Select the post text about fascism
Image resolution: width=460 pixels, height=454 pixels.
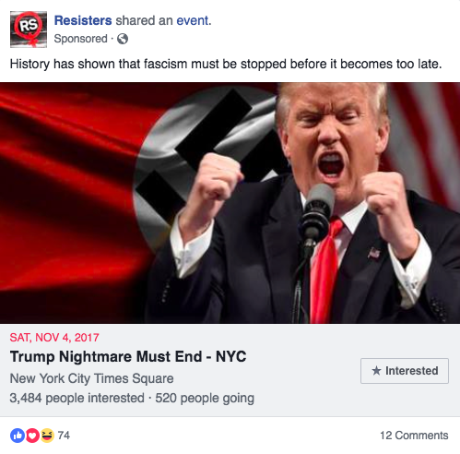226,64
